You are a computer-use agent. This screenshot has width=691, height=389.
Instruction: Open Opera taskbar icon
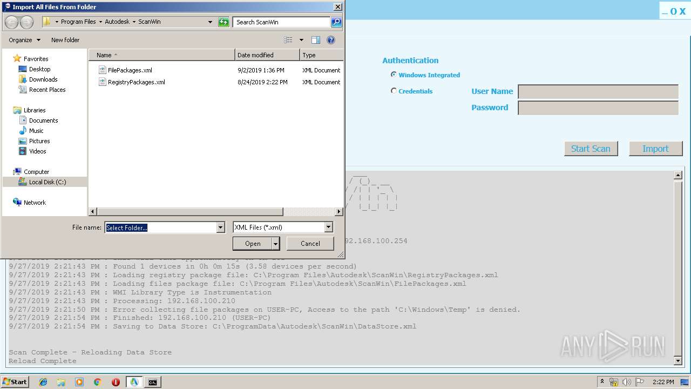tap(116, 382)
